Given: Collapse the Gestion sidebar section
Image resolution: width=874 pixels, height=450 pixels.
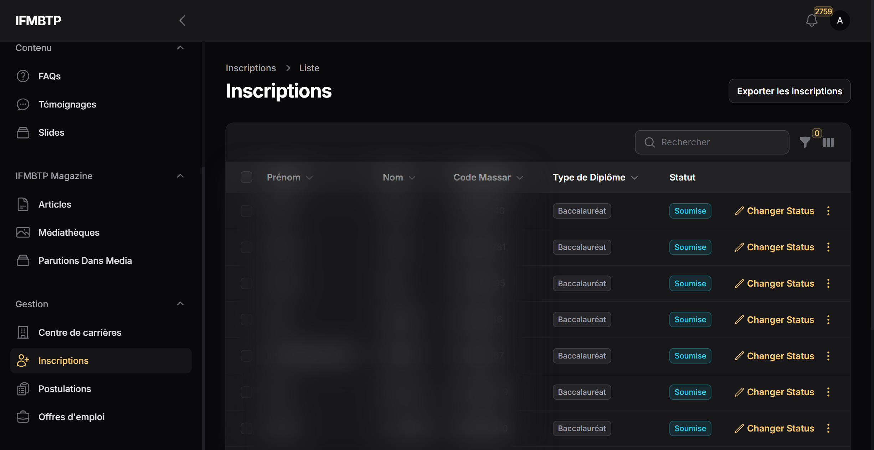Looking at the screenshot, I should tap(180, 304).
